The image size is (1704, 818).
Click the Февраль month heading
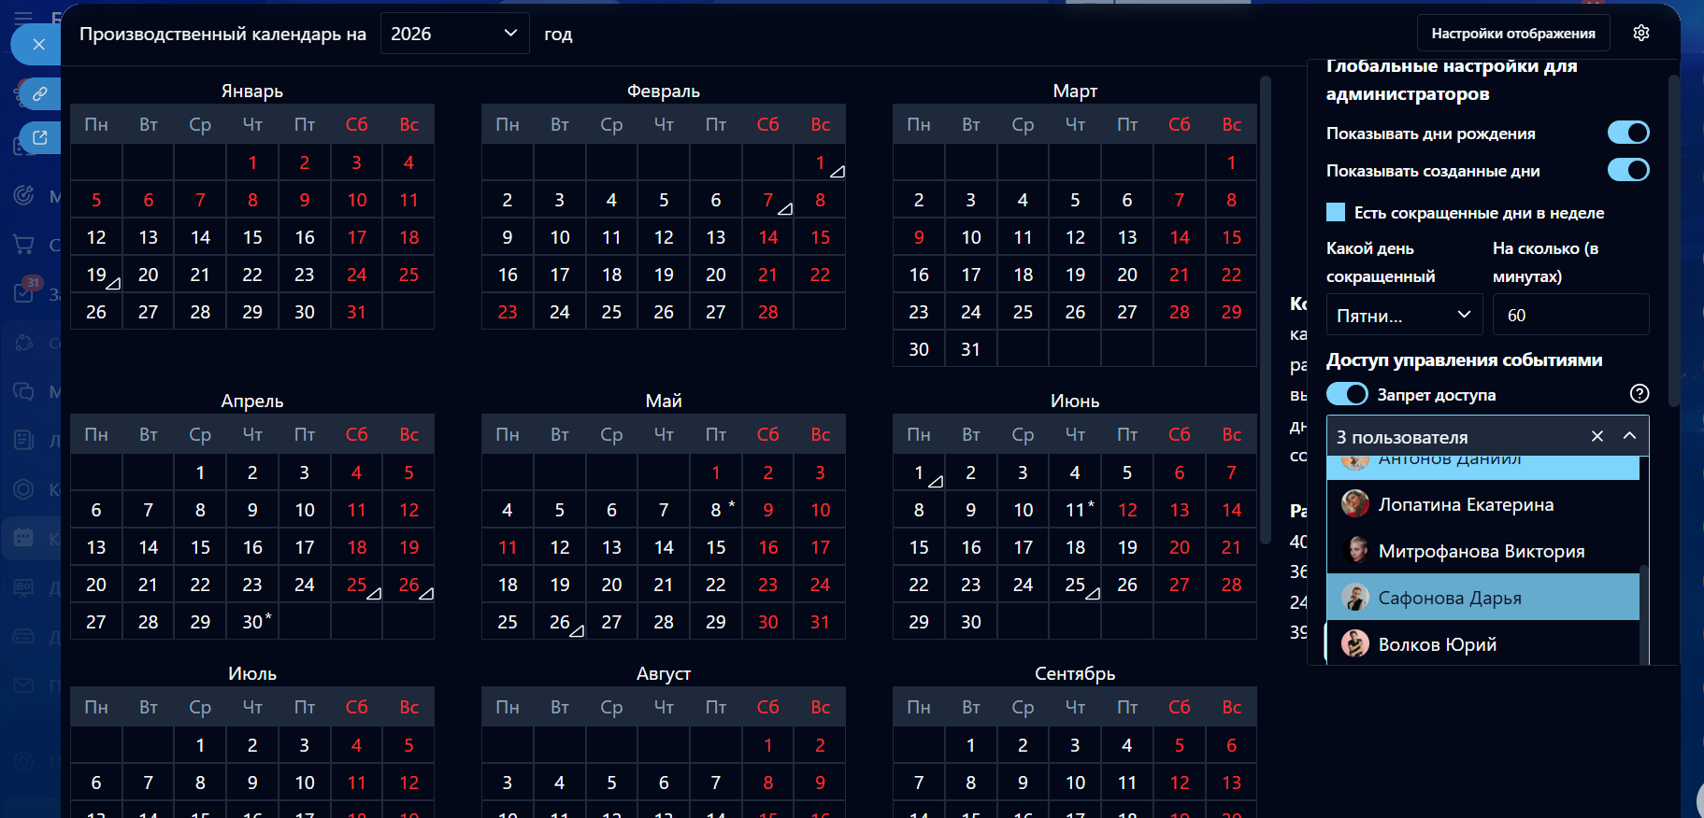click(664, 91)
